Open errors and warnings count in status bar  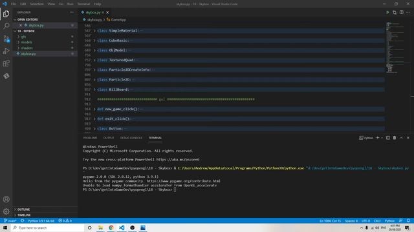(65, 220)
